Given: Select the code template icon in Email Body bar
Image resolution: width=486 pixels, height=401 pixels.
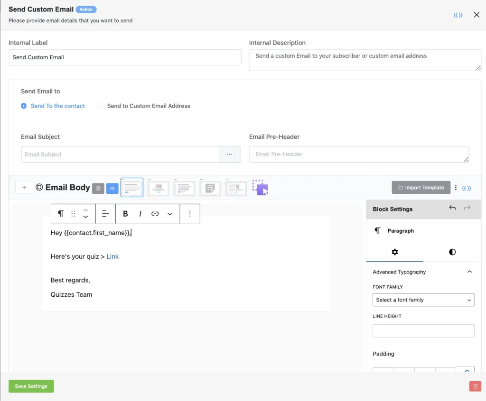Looking at the screenshot, I should 236,187.
